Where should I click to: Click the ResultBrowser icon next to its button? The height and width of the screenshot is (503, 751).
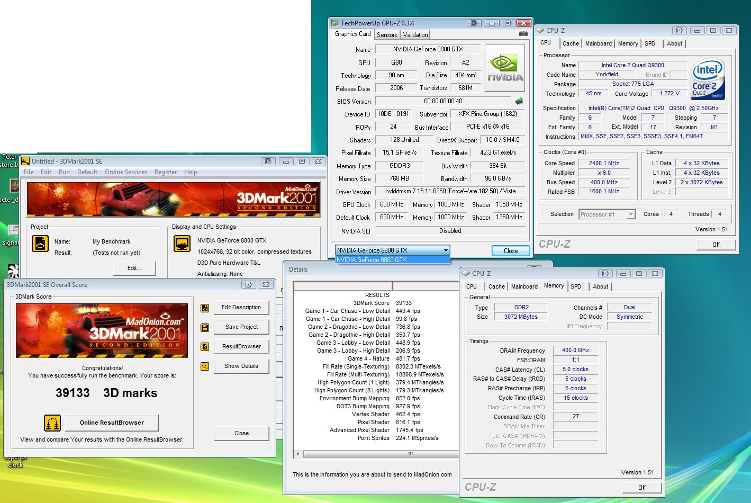pyautogui.click(x=205, y=347)
